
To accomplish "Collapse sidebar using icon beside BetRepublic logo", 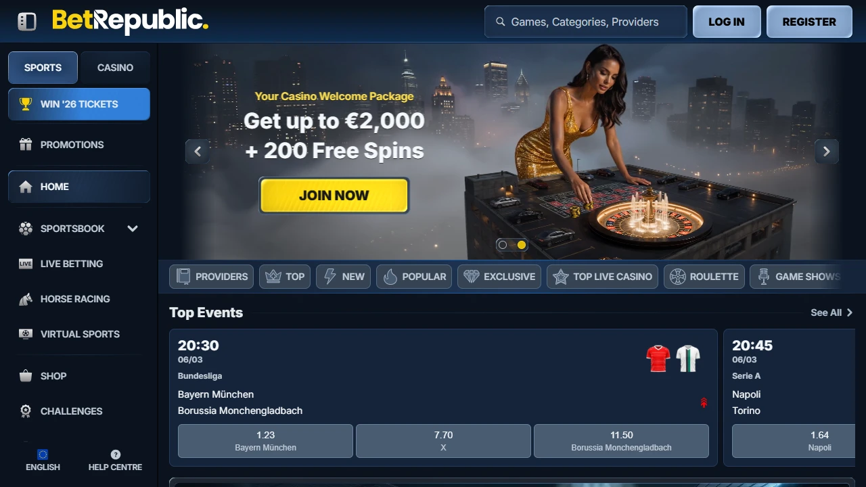I will click(26, 22).
